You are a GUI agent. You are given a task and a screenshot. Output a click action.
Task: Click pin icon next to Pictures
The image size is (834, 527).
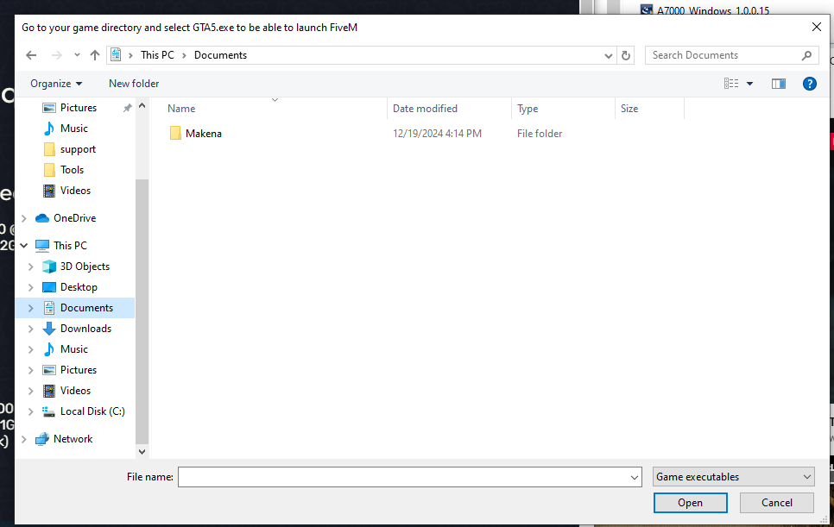pyautogui.click(x=127, y=108)
